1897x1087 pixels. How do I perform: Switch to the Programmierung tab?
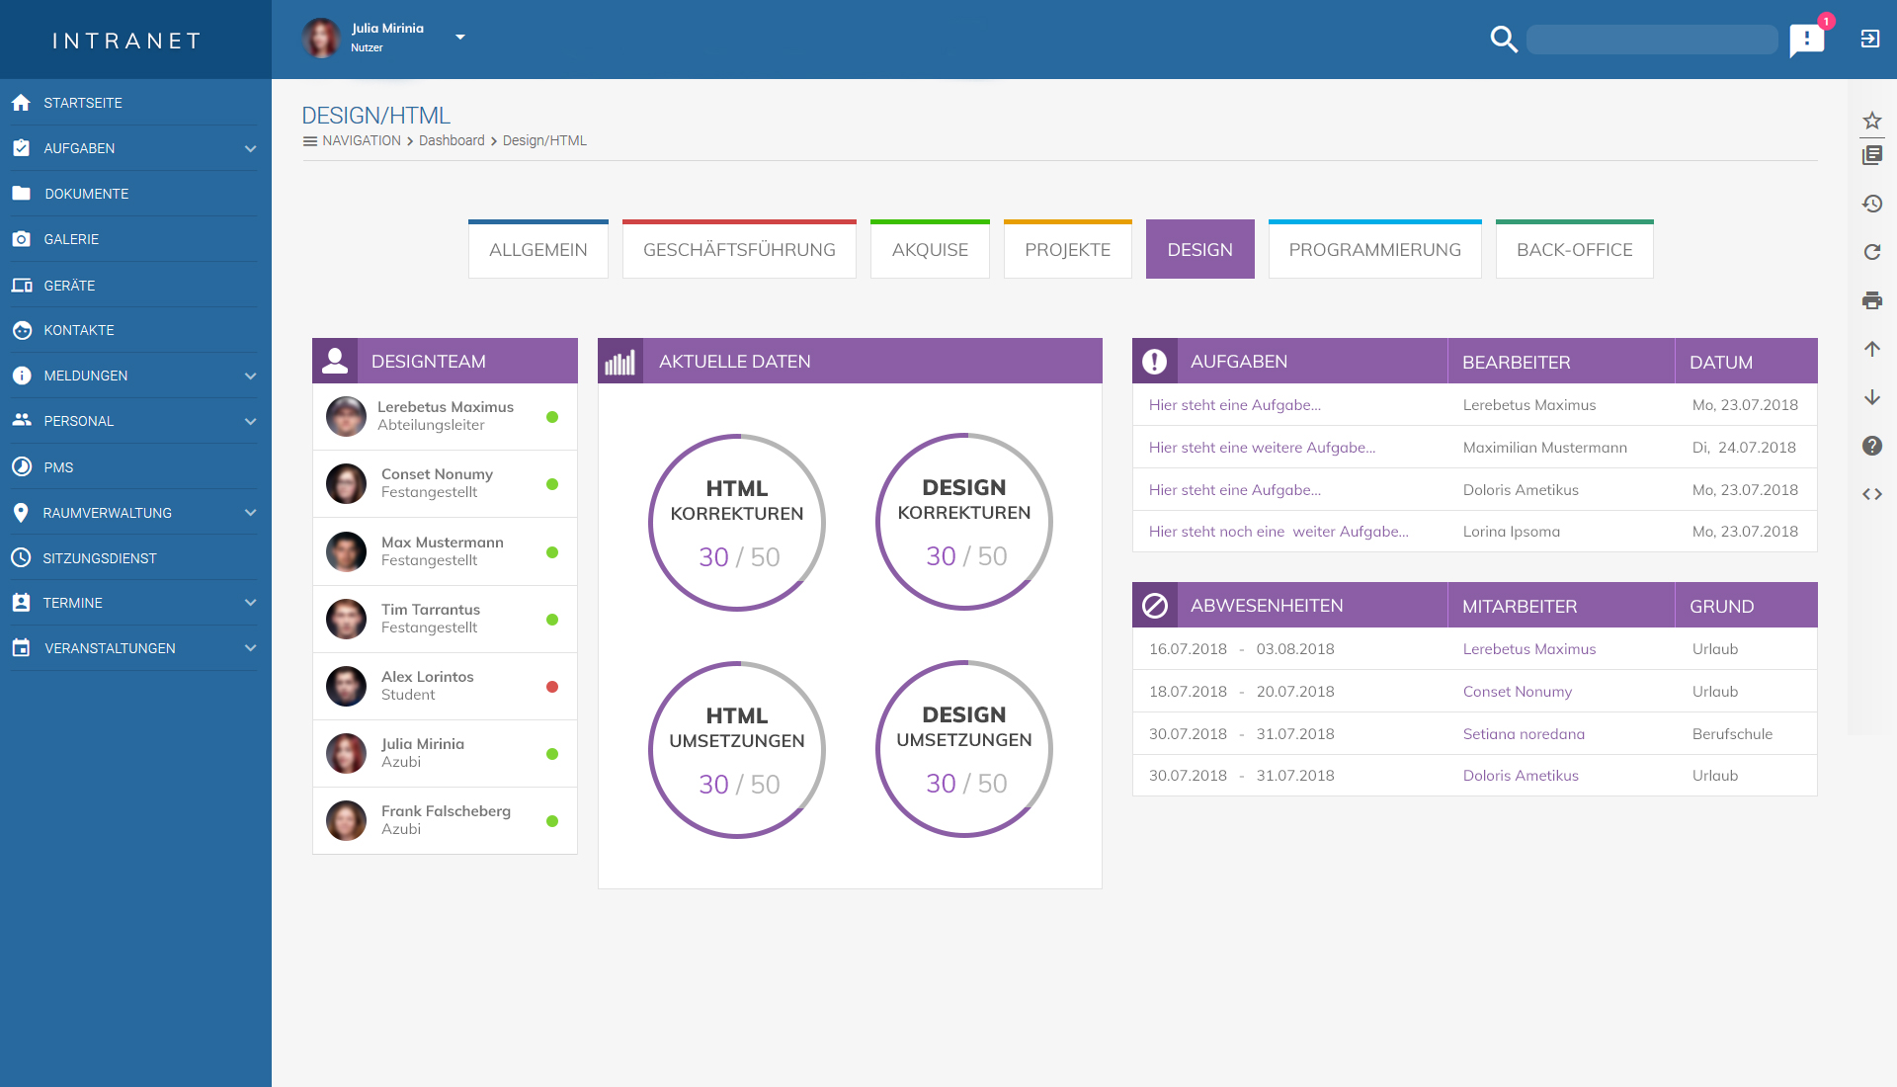point(1374,249)
